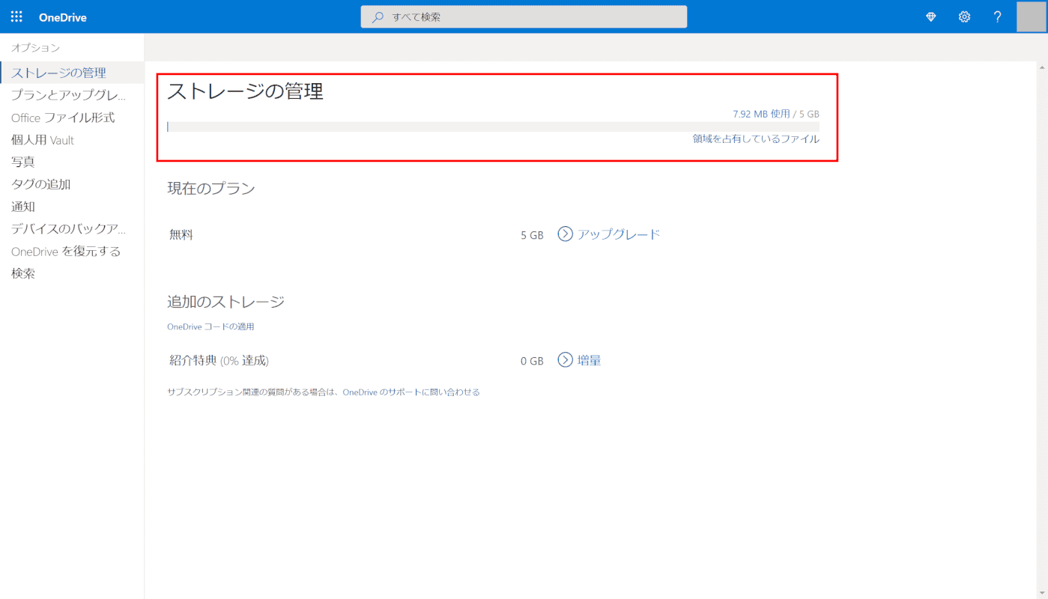Screen dimensions: 1048x599
Task: Open OneDrive のサポートに問い合わせる link
Action: [411, 392]
